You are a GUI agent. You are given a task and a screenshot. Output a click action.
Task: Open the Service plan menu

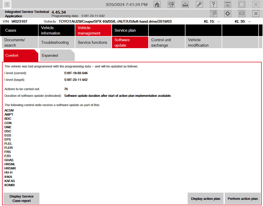click(130, 30)
